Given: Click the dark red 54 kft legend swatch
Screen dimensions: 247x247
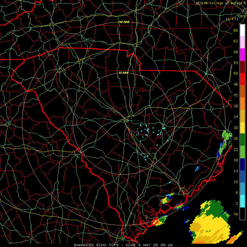Looking at the screenshot, I should pyautogui.click(x=242, y=67).
